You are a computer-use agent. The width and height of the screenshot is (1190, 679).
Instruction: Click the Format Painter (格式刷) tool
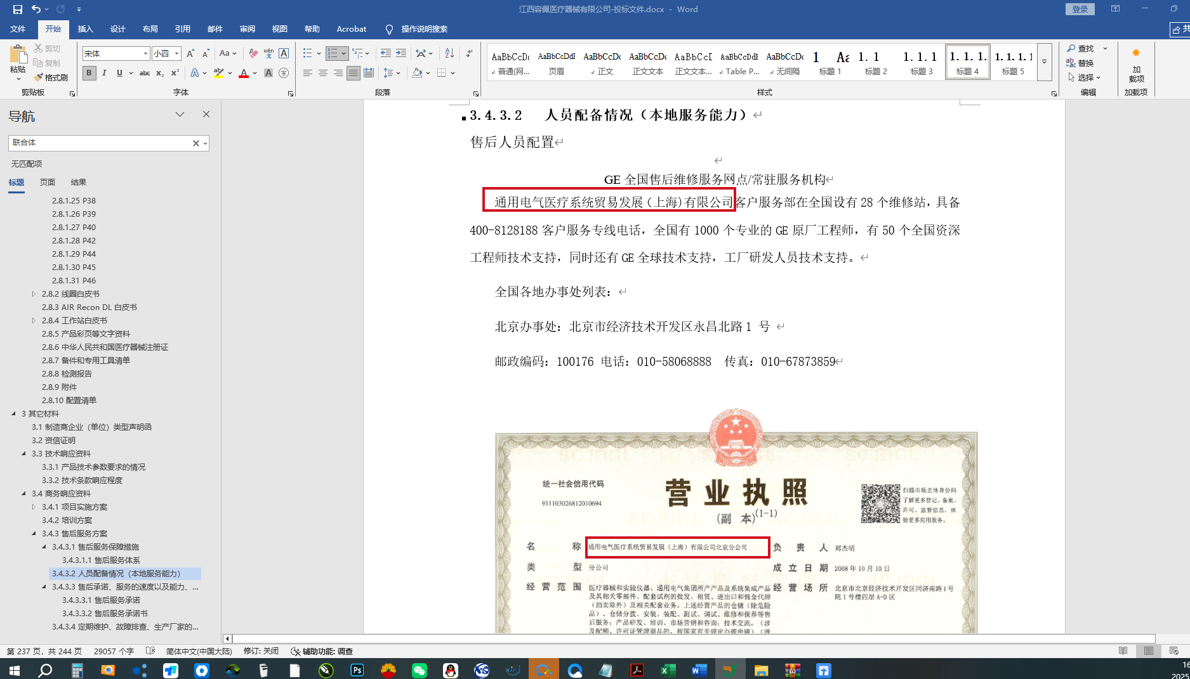(51, 77)
